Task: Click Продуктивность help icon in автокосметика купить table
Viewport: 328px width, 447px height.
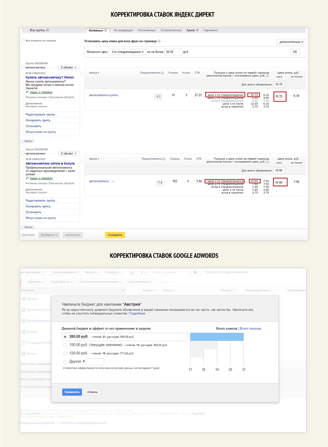Action: tap(163, 73)
